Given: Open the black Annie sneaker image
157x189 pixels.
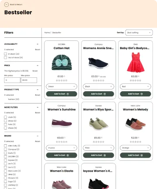Looking at the screenshot, I should 98,63.
